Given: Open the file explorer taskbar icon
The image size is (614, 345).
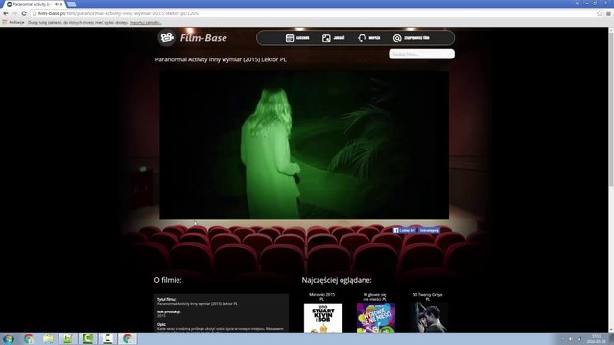Looking at the screenshot, I should click(x=48, y=338).
